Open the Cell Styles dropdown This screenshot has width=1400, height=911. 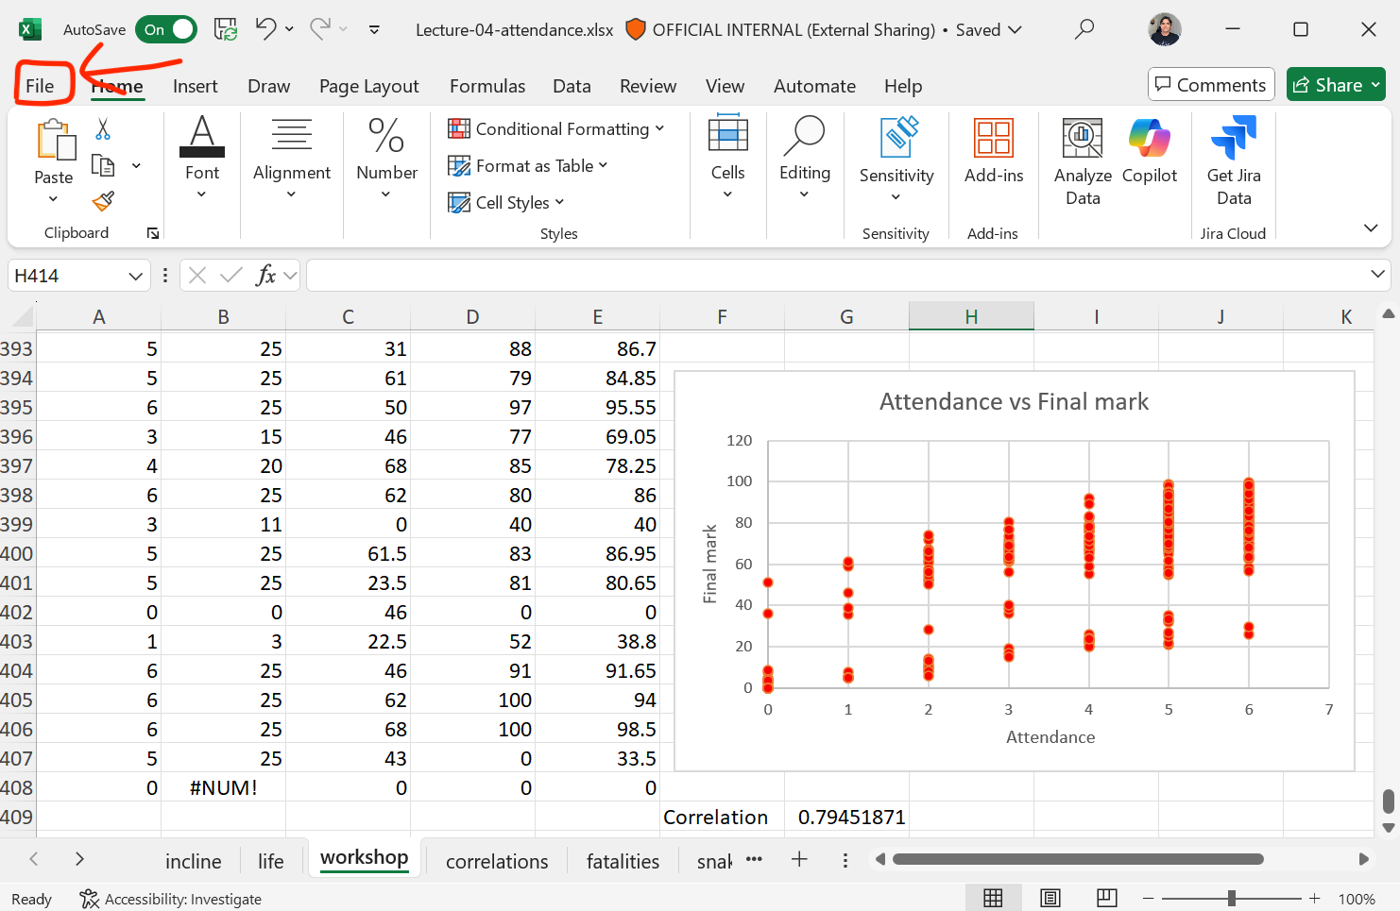506,203
